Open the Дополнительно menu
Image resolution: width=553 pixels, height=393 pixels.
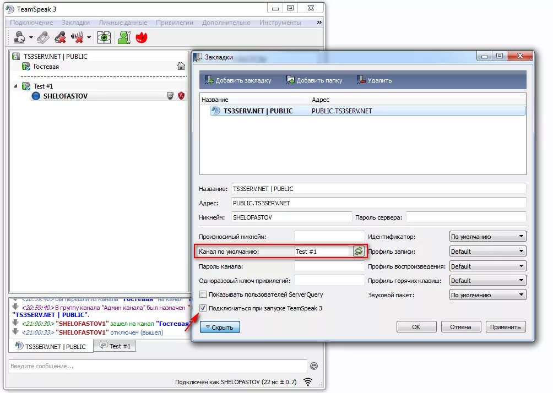[226, 23]
